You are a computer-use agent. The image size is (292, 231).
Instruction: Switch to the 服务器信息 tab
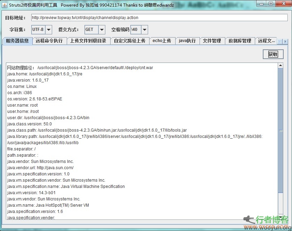point(17,41)
